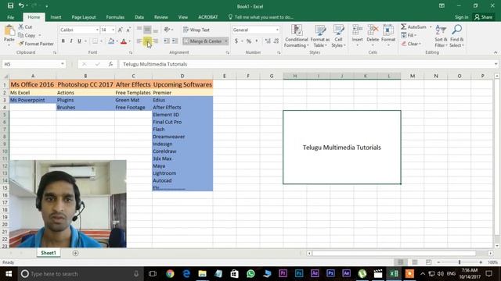
Task: Click the Delete cells button
Action: click(373, 33)
